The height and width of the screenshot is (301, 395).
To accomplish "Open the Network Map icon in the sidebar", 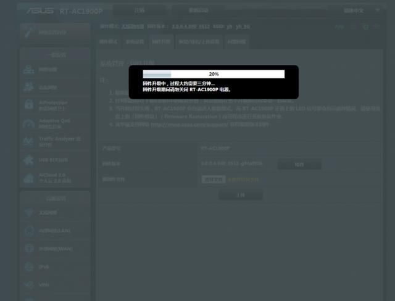I will click(x=28, y=70).
